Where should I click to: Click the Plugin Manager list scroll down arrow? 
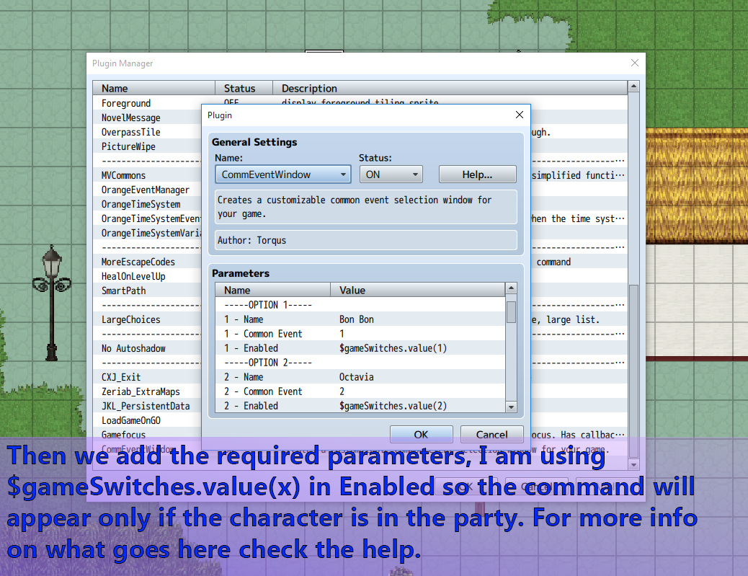(x=633, y=465)
